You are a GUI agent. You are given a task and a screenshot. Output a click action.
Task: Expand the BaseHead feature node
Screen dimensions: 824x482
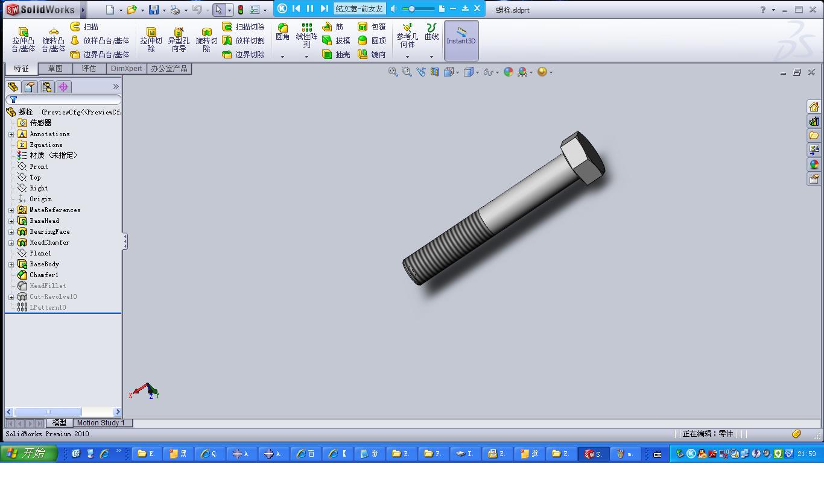click(11, 221)
